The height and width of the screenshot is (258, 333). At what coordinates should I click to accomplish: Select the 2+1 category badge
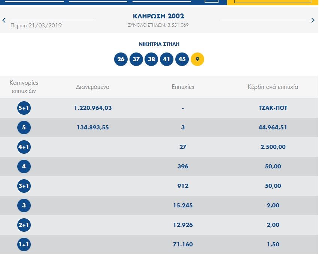click(24, 225)
